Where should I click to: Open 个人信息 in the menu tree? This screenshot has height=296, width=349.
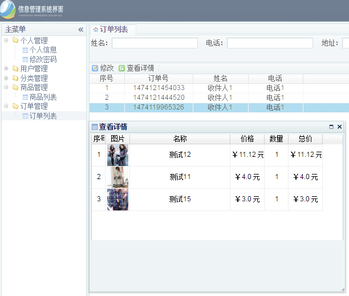coord(43,50)
